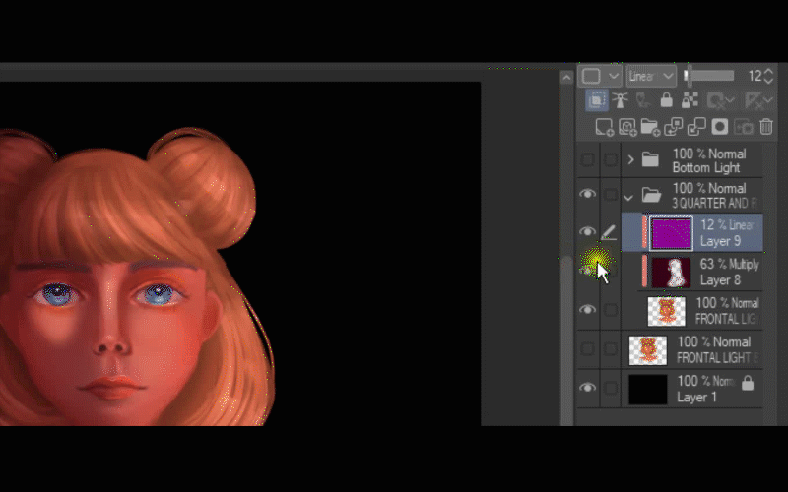Image resolution: width=788 pixels, height=492 pixels.
Task: Toggle visibility of Layer 8
Action: [x=587, y=271]
